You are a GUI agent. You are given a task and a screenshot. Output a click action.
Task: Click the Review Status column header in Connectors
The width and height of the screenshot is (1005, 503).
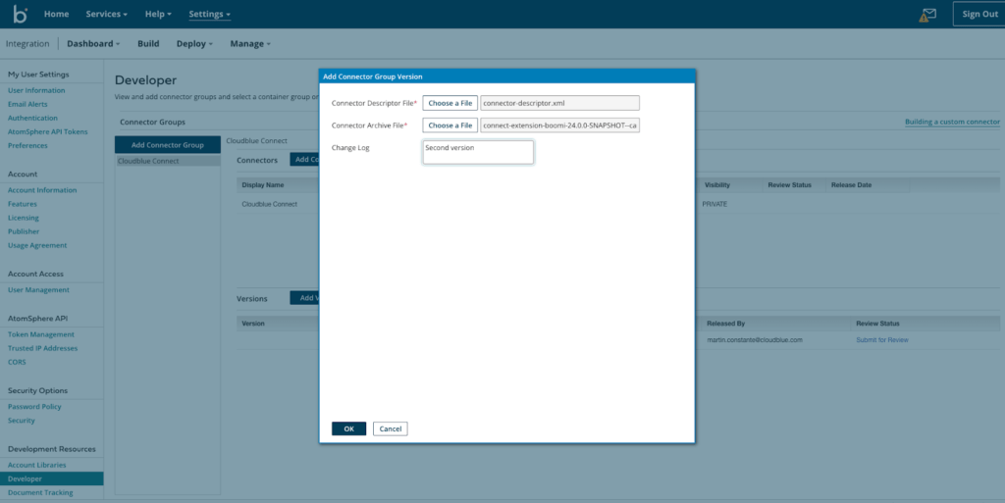[x=790, y=185]
